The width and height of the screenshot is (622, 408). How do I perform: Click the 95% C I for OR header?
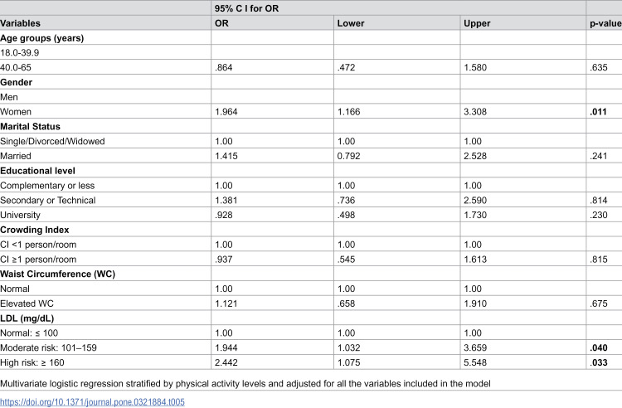pyautogui.click(x=247, y=8)
